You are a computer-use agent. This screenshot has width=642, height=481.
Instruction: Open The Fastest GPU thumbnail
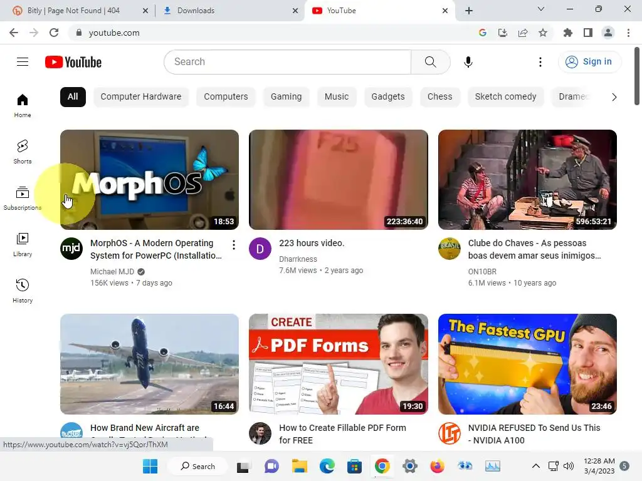pyautogui.click(x=527, y=364)
